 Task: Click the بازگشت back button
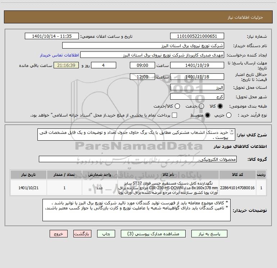(x=82, y=234)
